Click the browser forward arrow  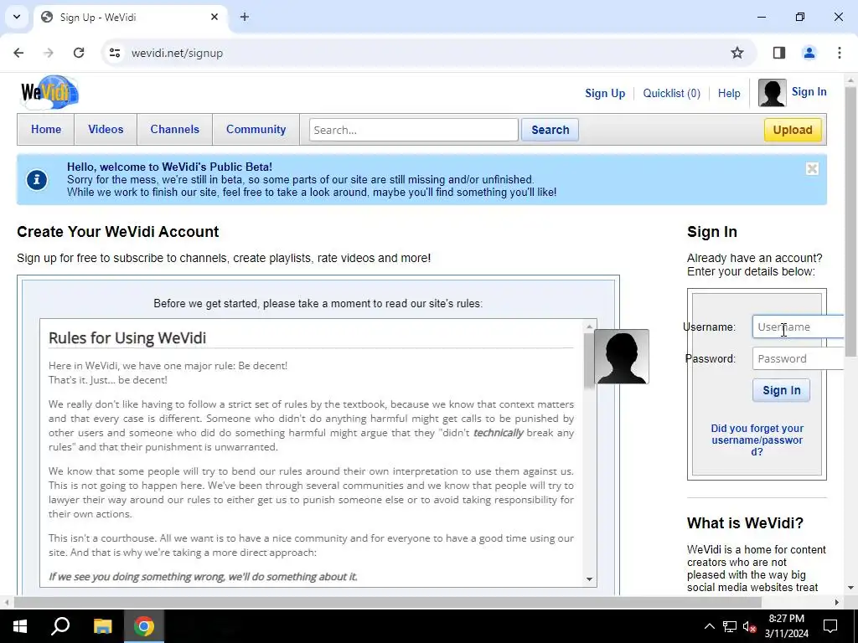pyautogui.click(x=49, y=53)
